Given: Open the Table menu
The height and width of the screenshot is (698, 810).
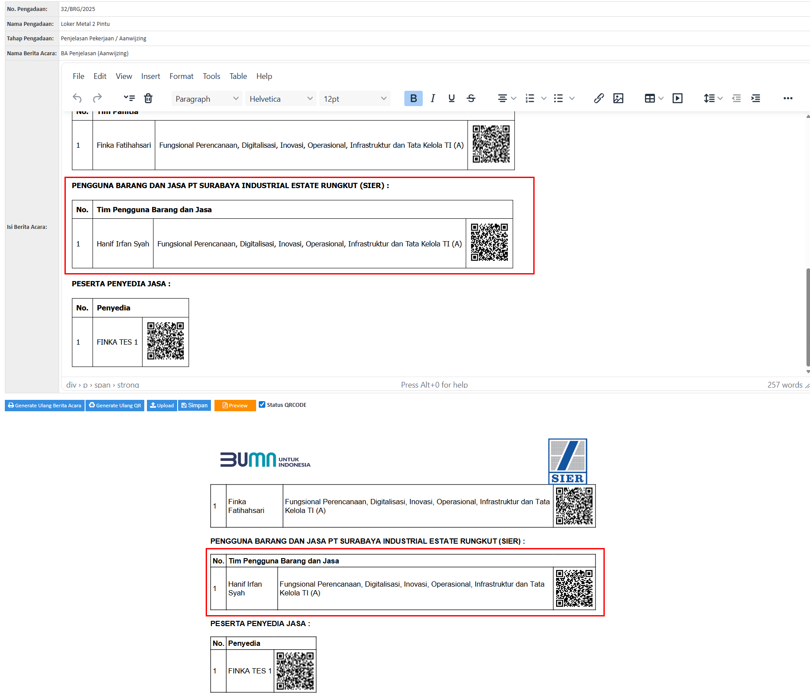Looking at the screenshot, I should [238, 76].
